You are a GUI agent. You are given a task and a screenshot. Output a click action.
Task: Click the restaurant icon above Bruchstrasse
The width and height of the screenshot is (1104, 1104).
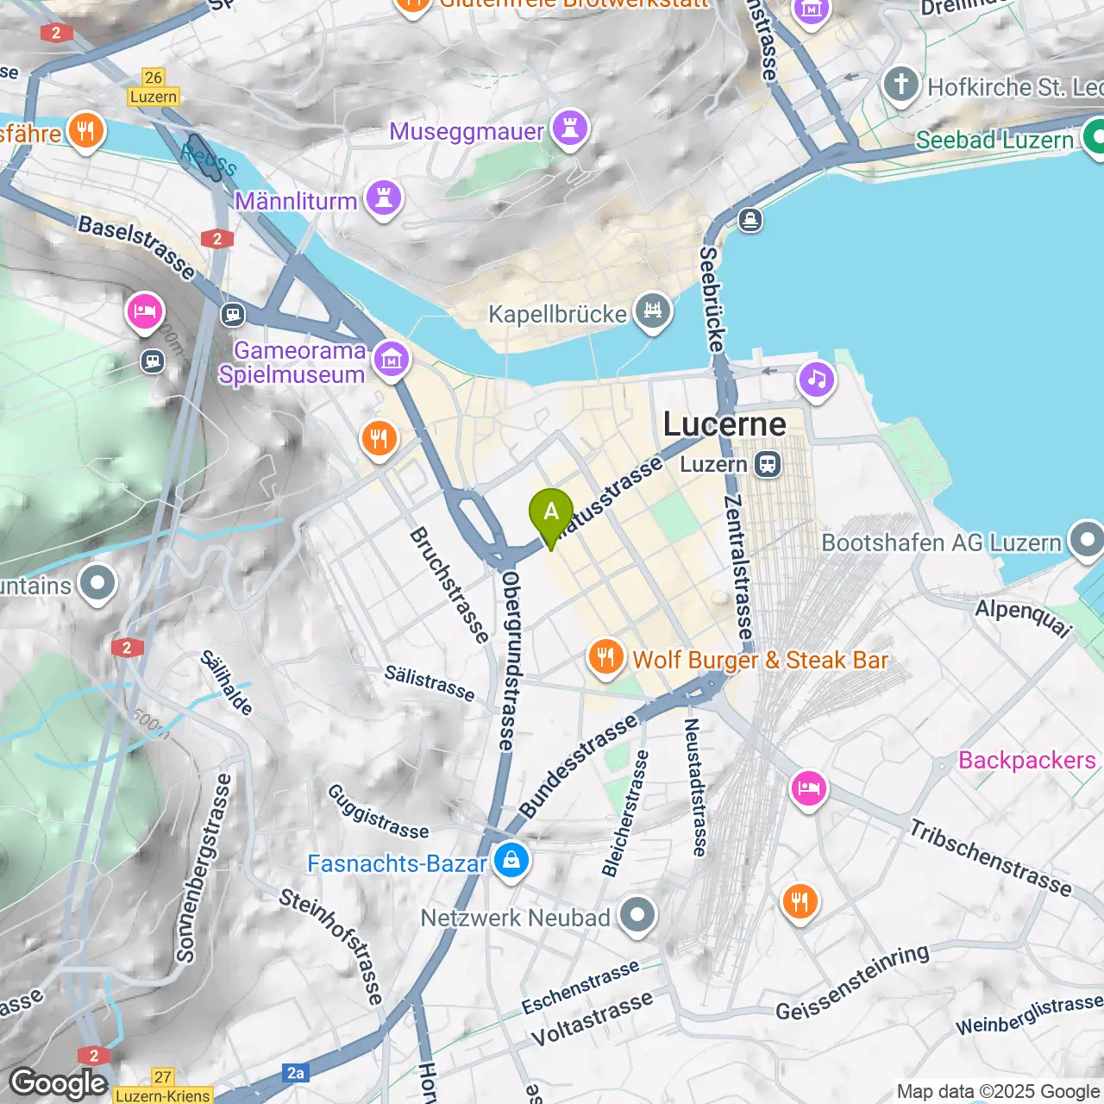[379, 439]
